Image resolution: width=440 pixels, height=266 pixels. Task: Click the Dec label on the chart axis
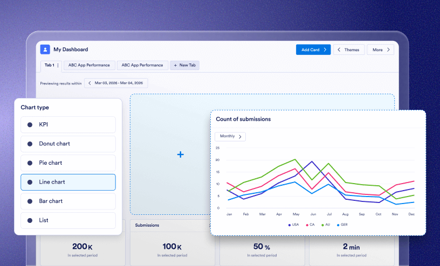411,214
